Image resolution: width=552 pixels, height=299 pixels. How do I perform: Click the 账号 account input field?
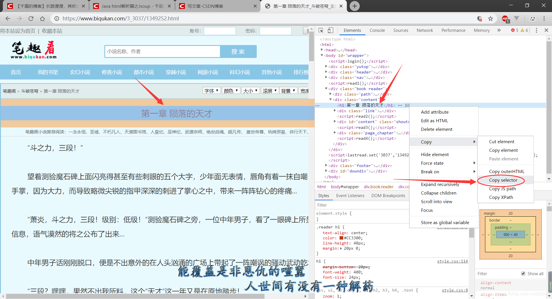point(220,31)
